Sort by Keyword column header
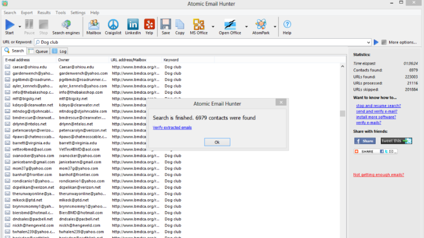 click(x=188, y=59)
